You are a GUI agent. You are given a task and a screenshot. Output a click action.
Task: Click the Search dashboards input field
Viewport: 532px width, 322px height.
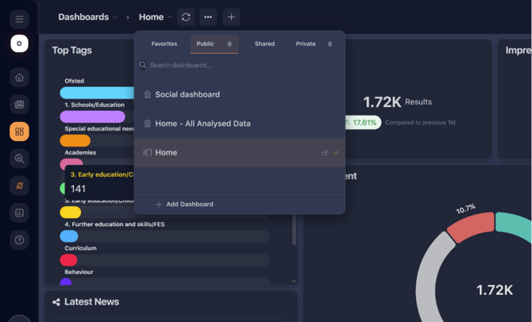coord(240,65)
